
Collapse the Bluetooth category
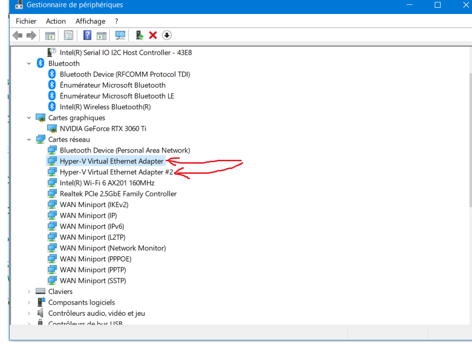pos(29,63)
